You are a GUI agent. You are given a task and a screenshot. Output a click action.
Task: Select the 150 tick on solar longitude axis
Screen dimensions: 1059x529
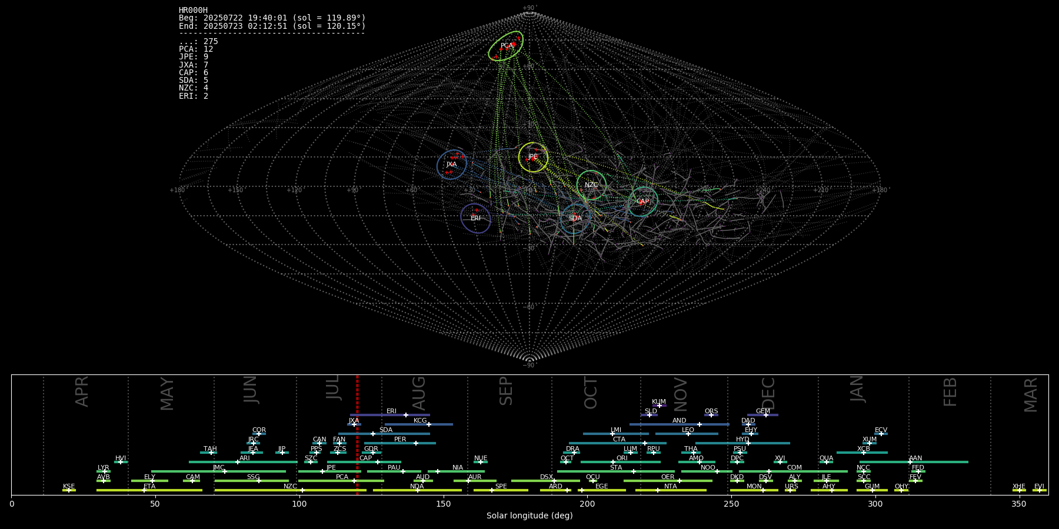tap(443, 504)
